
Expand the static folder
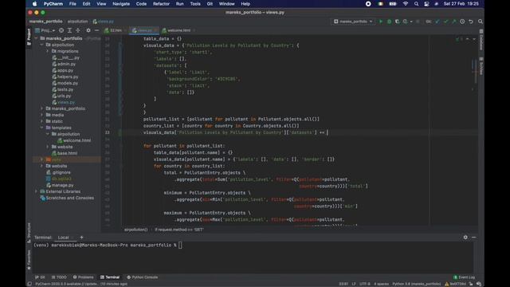[42, 121]
